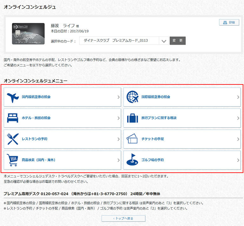
Task: Click the 印刷 print button
Action: pyautogui.click(x=229, y=23)
